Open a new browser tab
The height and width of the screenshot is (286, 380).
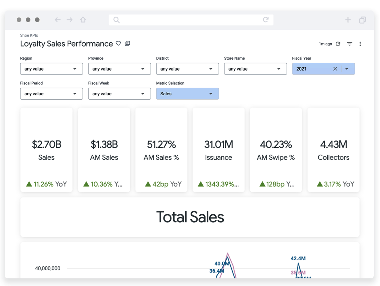point(348,20)
